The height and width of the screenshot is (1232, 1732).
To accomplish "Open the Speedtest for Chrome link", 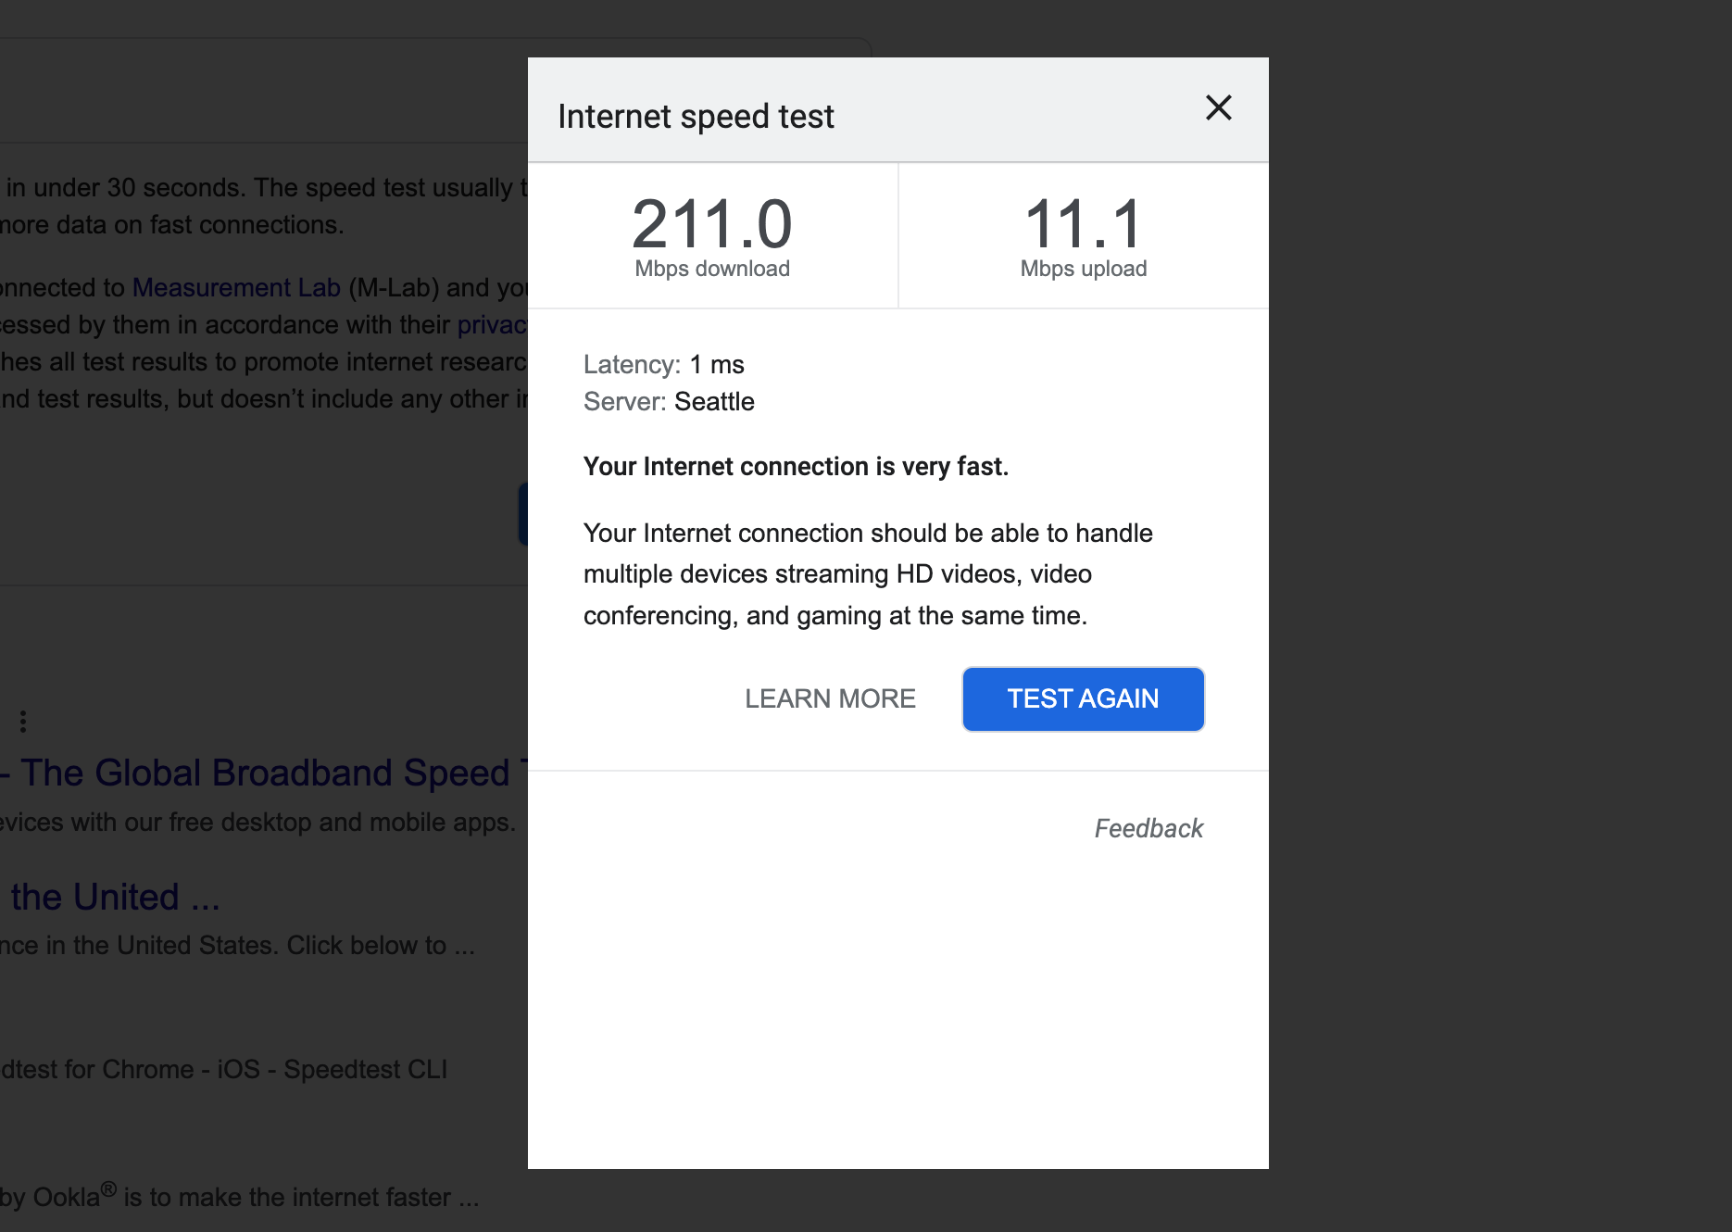I will [x=93, y=1069].
